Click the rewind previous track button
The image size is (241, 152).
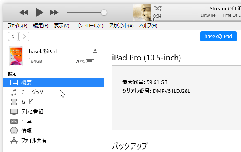pos(24,12)
